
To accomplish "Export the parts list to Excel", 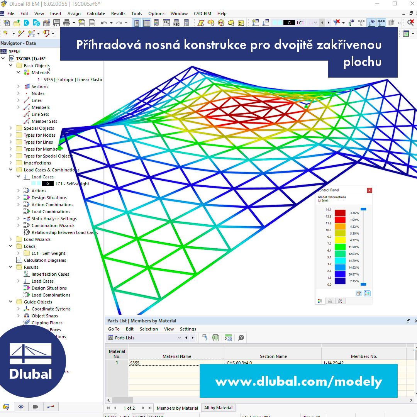I will (x=215, y=338).
